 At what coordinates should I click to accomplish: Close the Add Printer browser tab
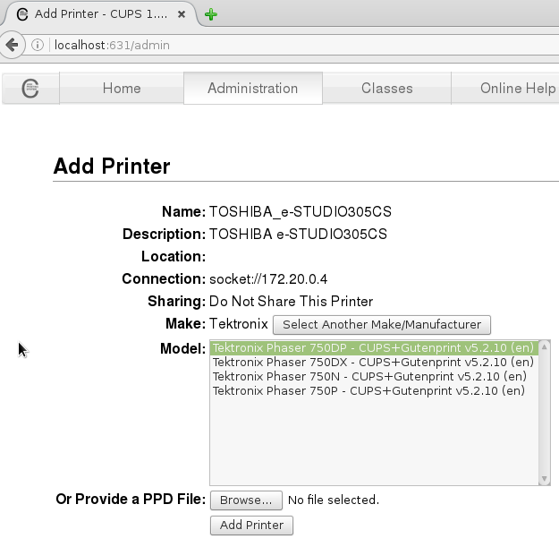181,14
